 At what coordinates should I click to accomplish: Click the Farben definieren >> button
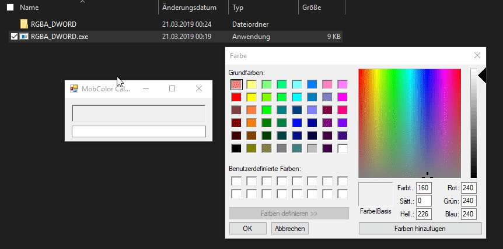click(x=289, y=213)
